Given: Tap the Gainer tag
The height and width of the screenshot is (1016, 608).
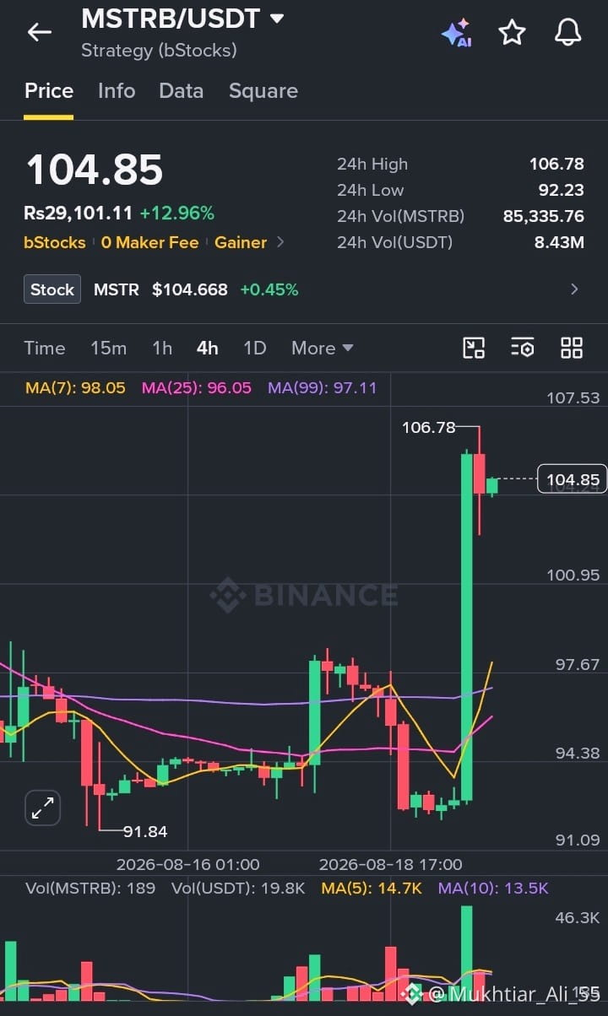Looking at the screenshot, I should pyautogui.click(x=241, y=242).
